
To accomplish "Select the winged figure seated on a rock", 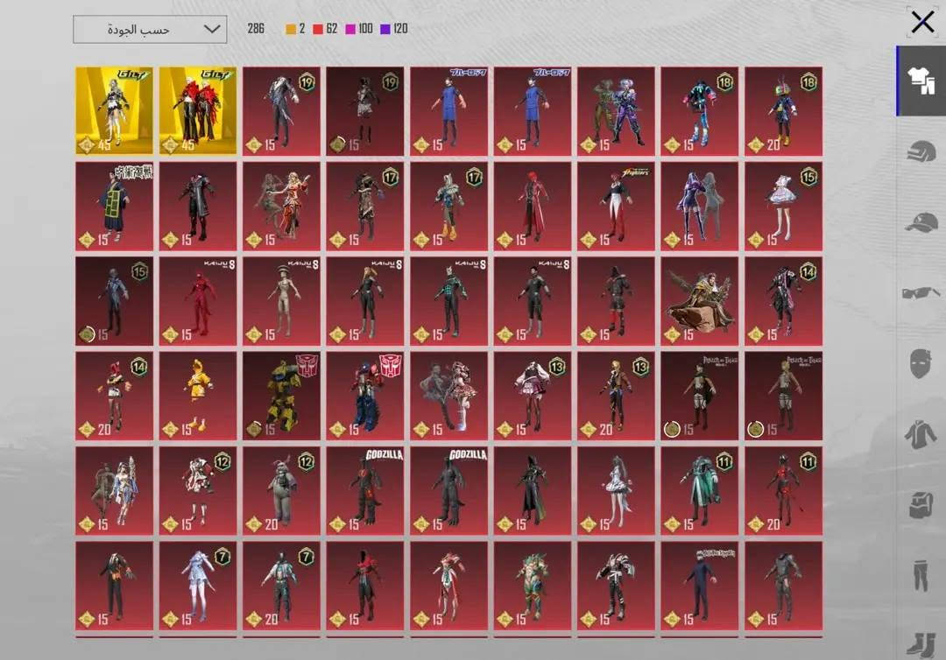I will point(700,301).
